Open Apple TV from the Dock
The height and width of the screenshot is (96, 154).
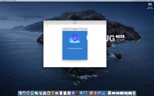point(77,93)
